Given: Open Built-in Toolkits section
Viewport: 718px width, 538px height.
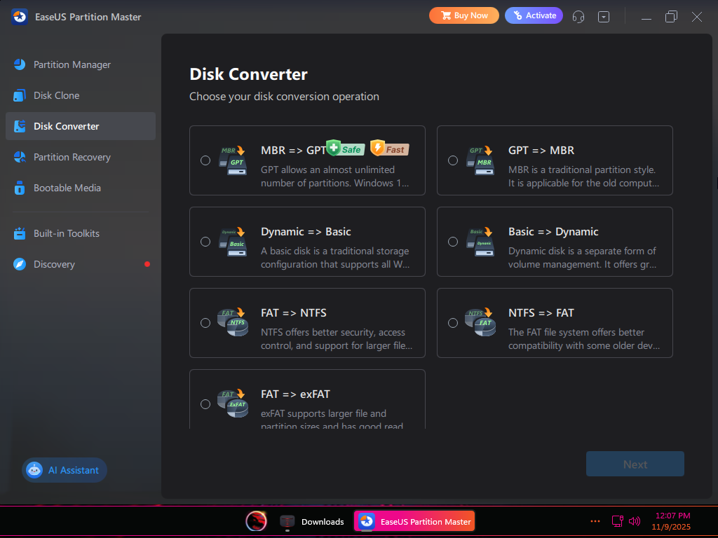Looking at the screenshot, I should 81,233.
